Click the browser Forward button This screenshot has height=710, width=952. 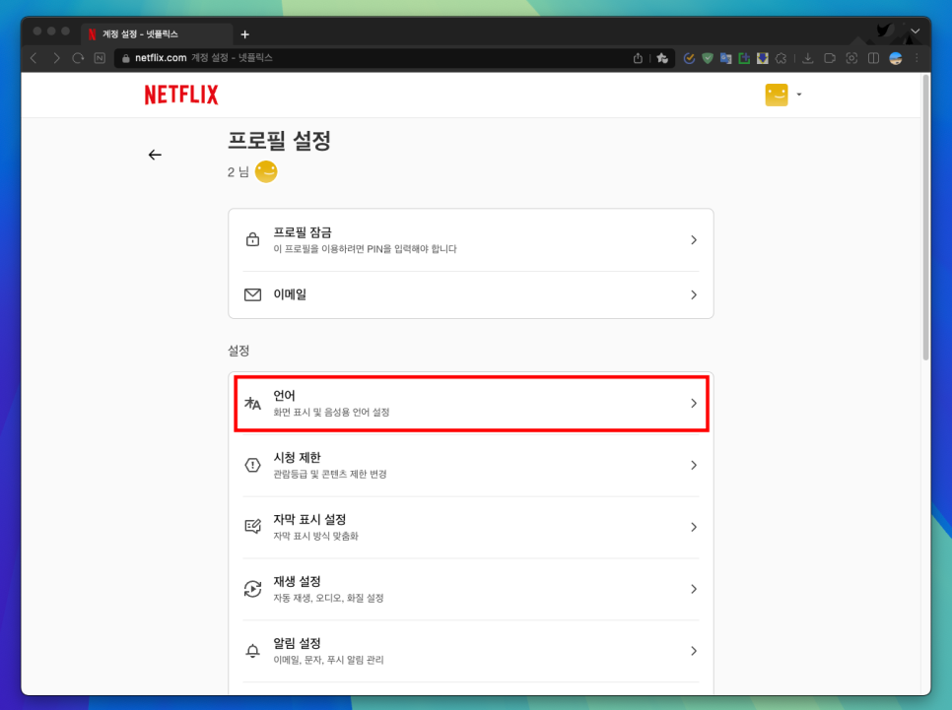tap(56, 58)
